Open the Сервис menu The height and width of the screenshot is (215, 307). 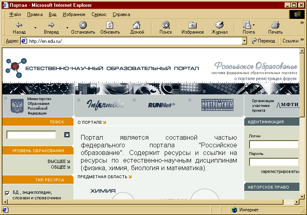[x=99, y=14]
